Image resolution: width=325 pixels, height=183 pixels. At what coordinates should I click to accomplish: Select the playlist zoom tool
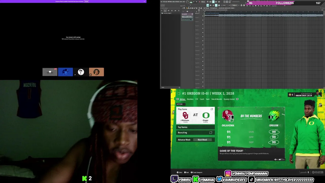[x=200, y=8]
